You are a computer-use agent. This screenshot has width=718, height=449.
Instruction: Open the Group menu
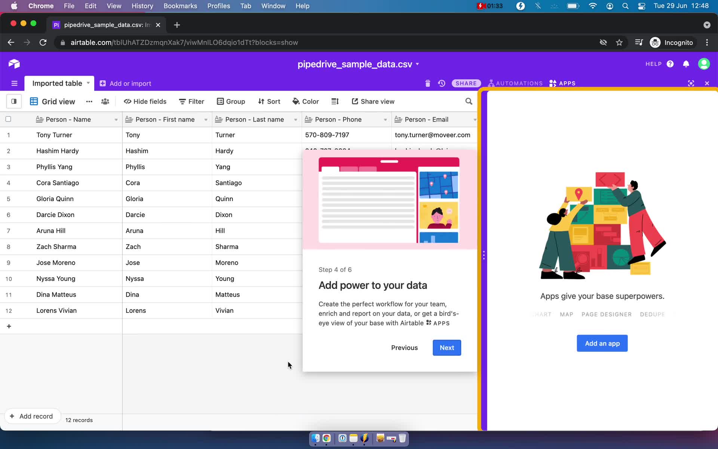coord(231,101)
